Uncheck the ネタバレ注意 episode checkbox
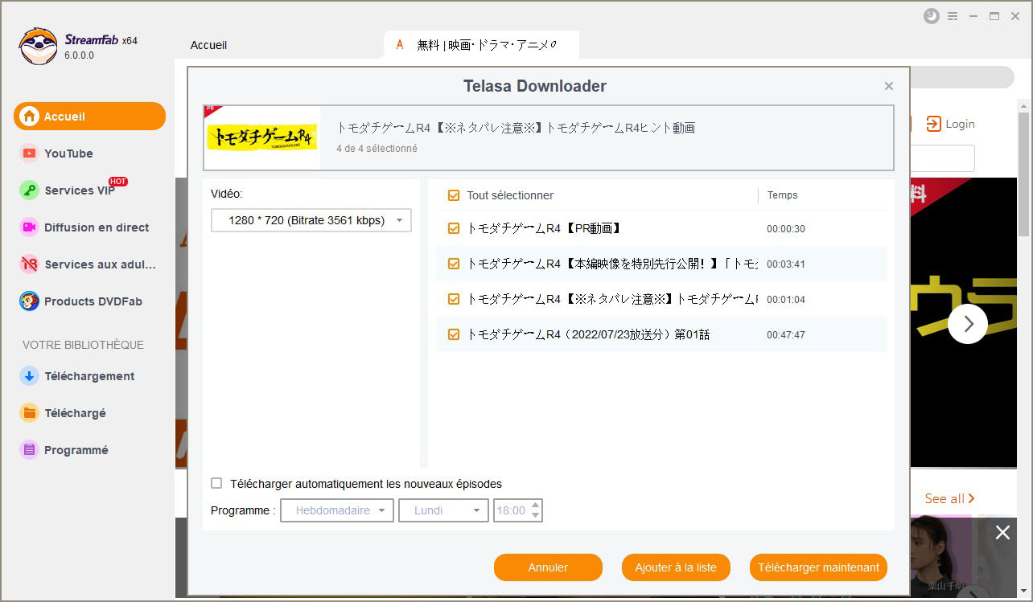1033x602 pixels. pyautogui.click(x=454, y=299)
